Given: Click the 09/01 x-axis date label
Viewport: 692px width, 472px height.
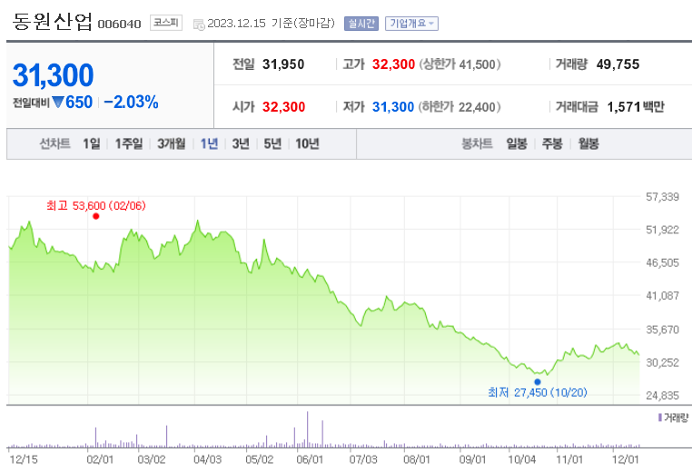Looking at the screenshot, I should click(x=472, y=459).
